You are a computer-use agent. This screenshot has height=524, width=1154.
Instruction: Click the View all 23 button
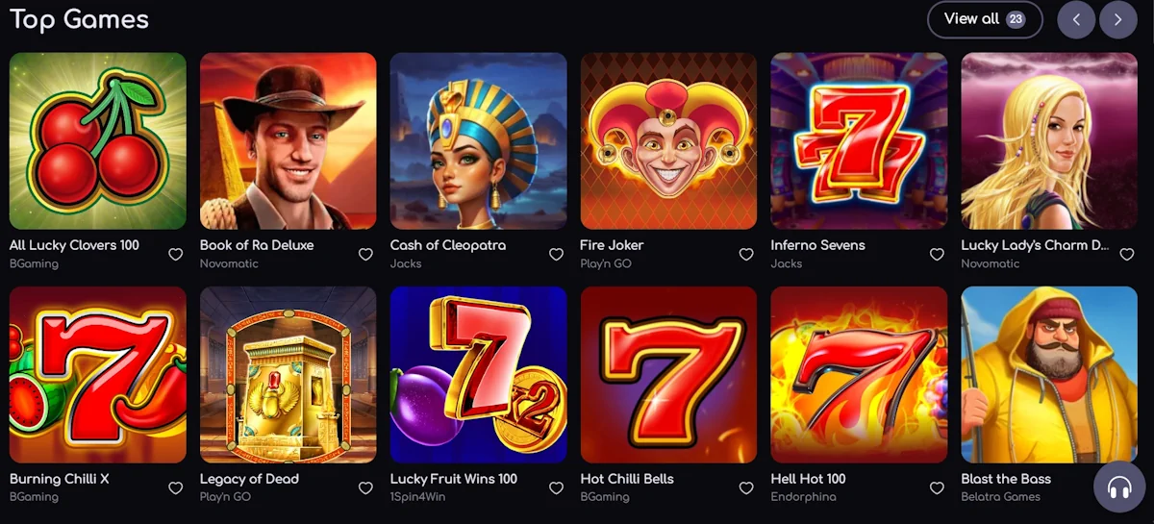tap(985, 19)
